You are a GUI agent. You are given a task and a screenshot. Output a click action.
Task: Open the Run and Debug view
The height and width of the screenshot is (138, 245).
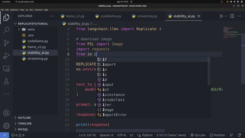[6, 56]
